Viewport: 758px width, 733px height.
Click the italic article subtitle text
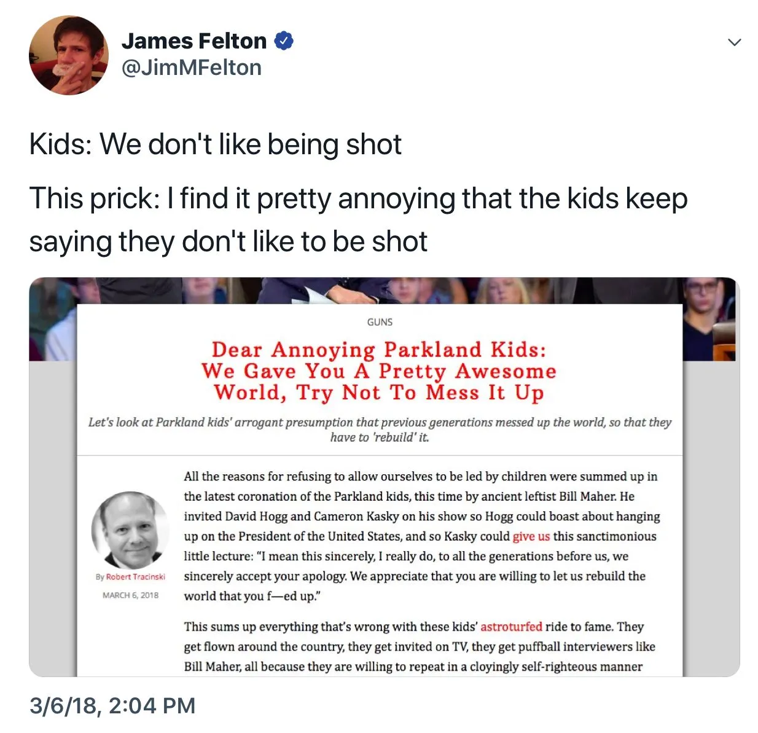click(x=380, y=429)
